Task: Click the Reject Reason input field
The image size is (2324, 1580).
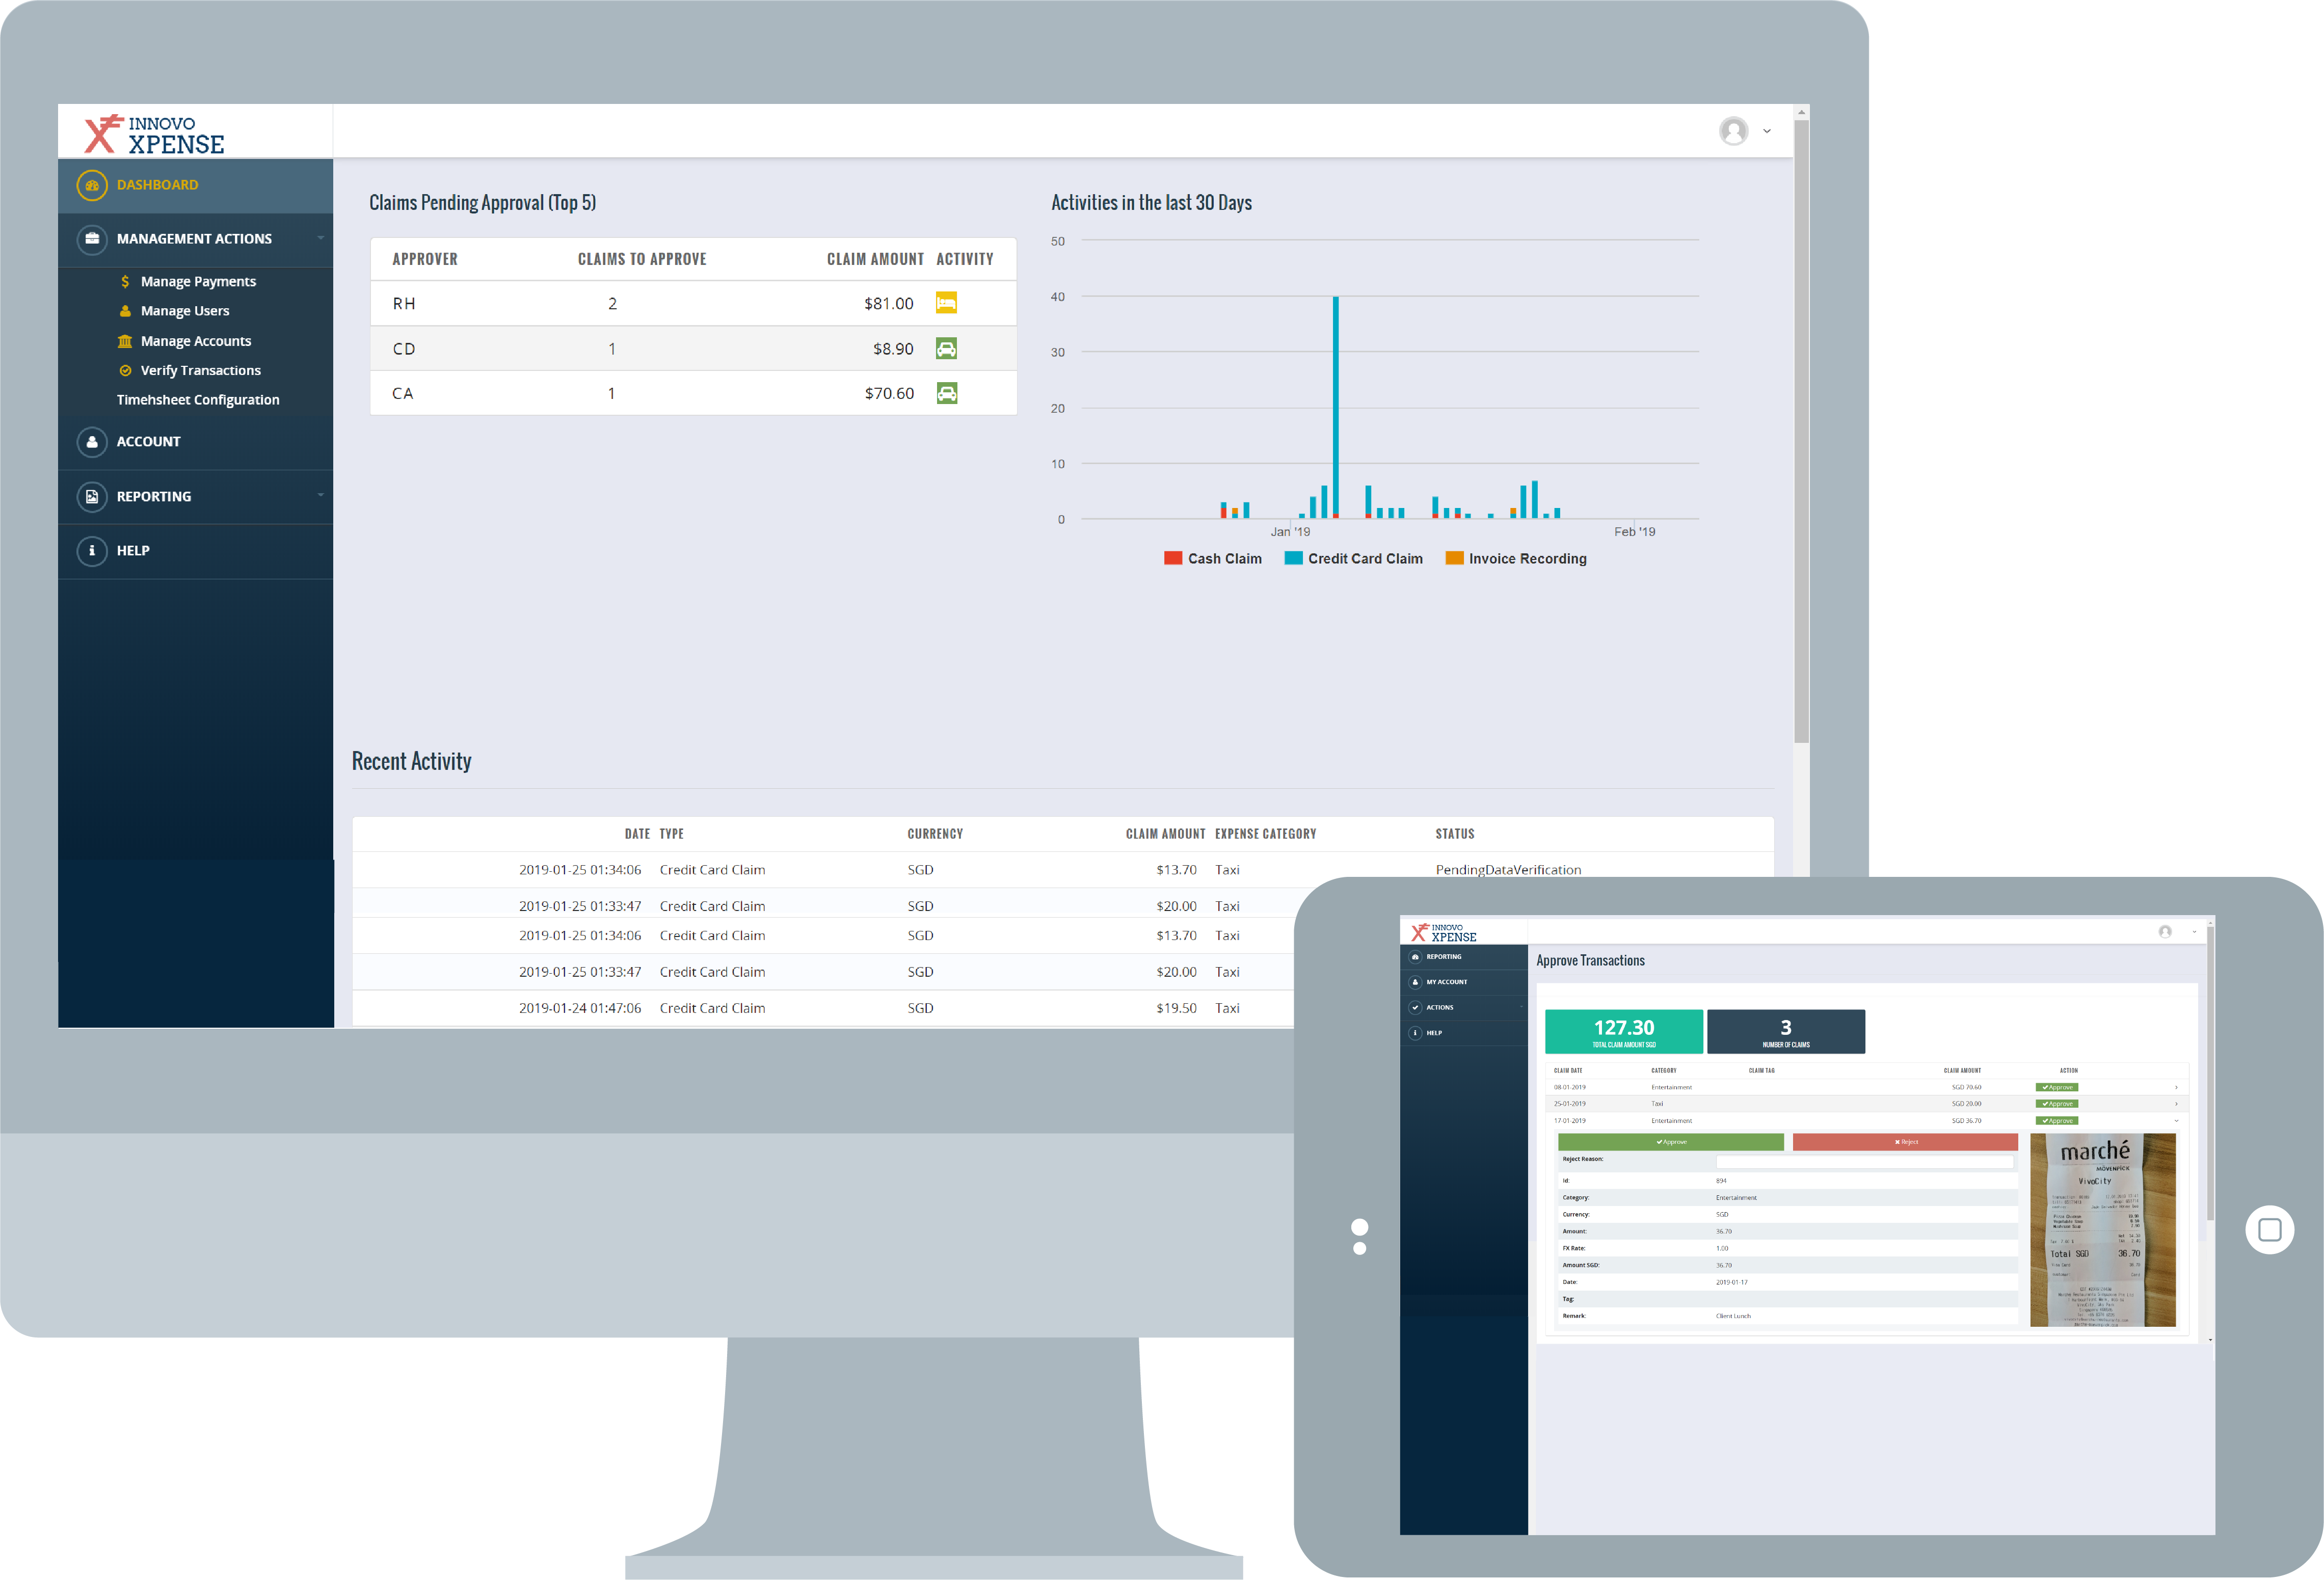Action: (1864, 1162)
